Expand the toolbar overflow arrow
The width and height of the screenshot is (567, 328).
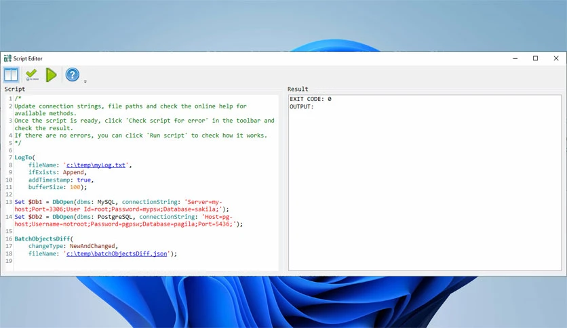coord(85,81)
